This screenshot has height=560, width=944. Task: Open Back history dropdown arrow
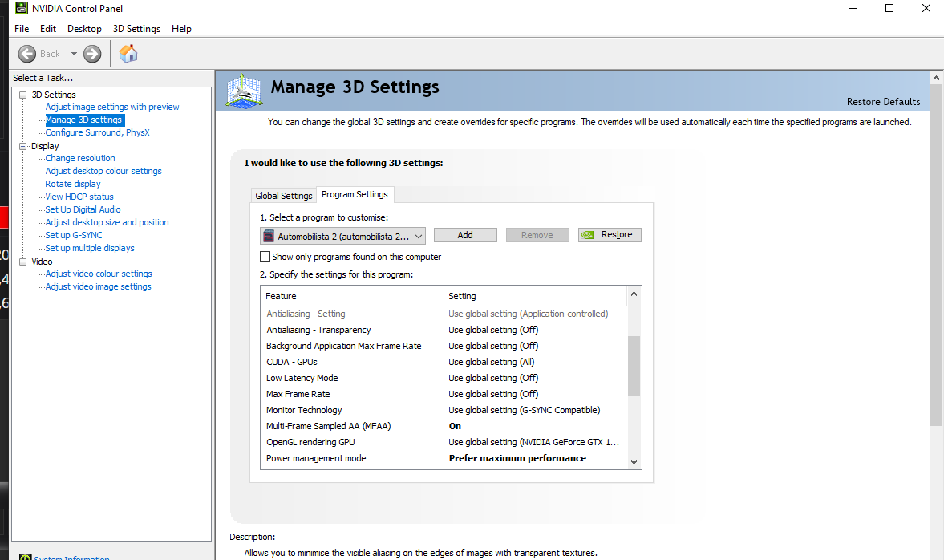click(74, 54)
